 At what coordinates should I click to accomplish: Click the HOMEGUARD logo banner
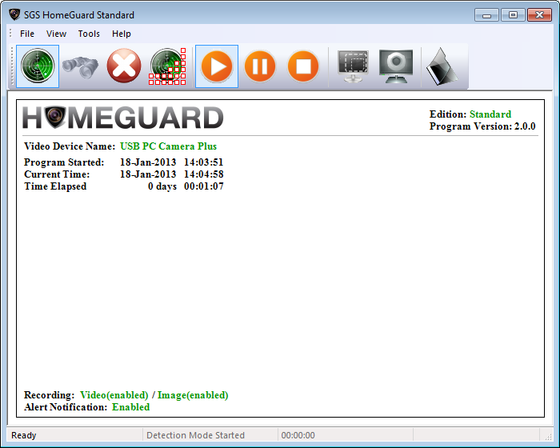(123, 118)
